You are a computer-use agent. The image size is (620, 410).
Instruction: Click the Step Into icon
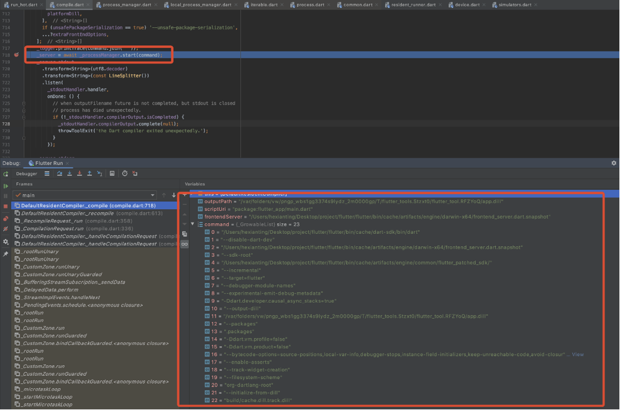[x=70, y=174]
